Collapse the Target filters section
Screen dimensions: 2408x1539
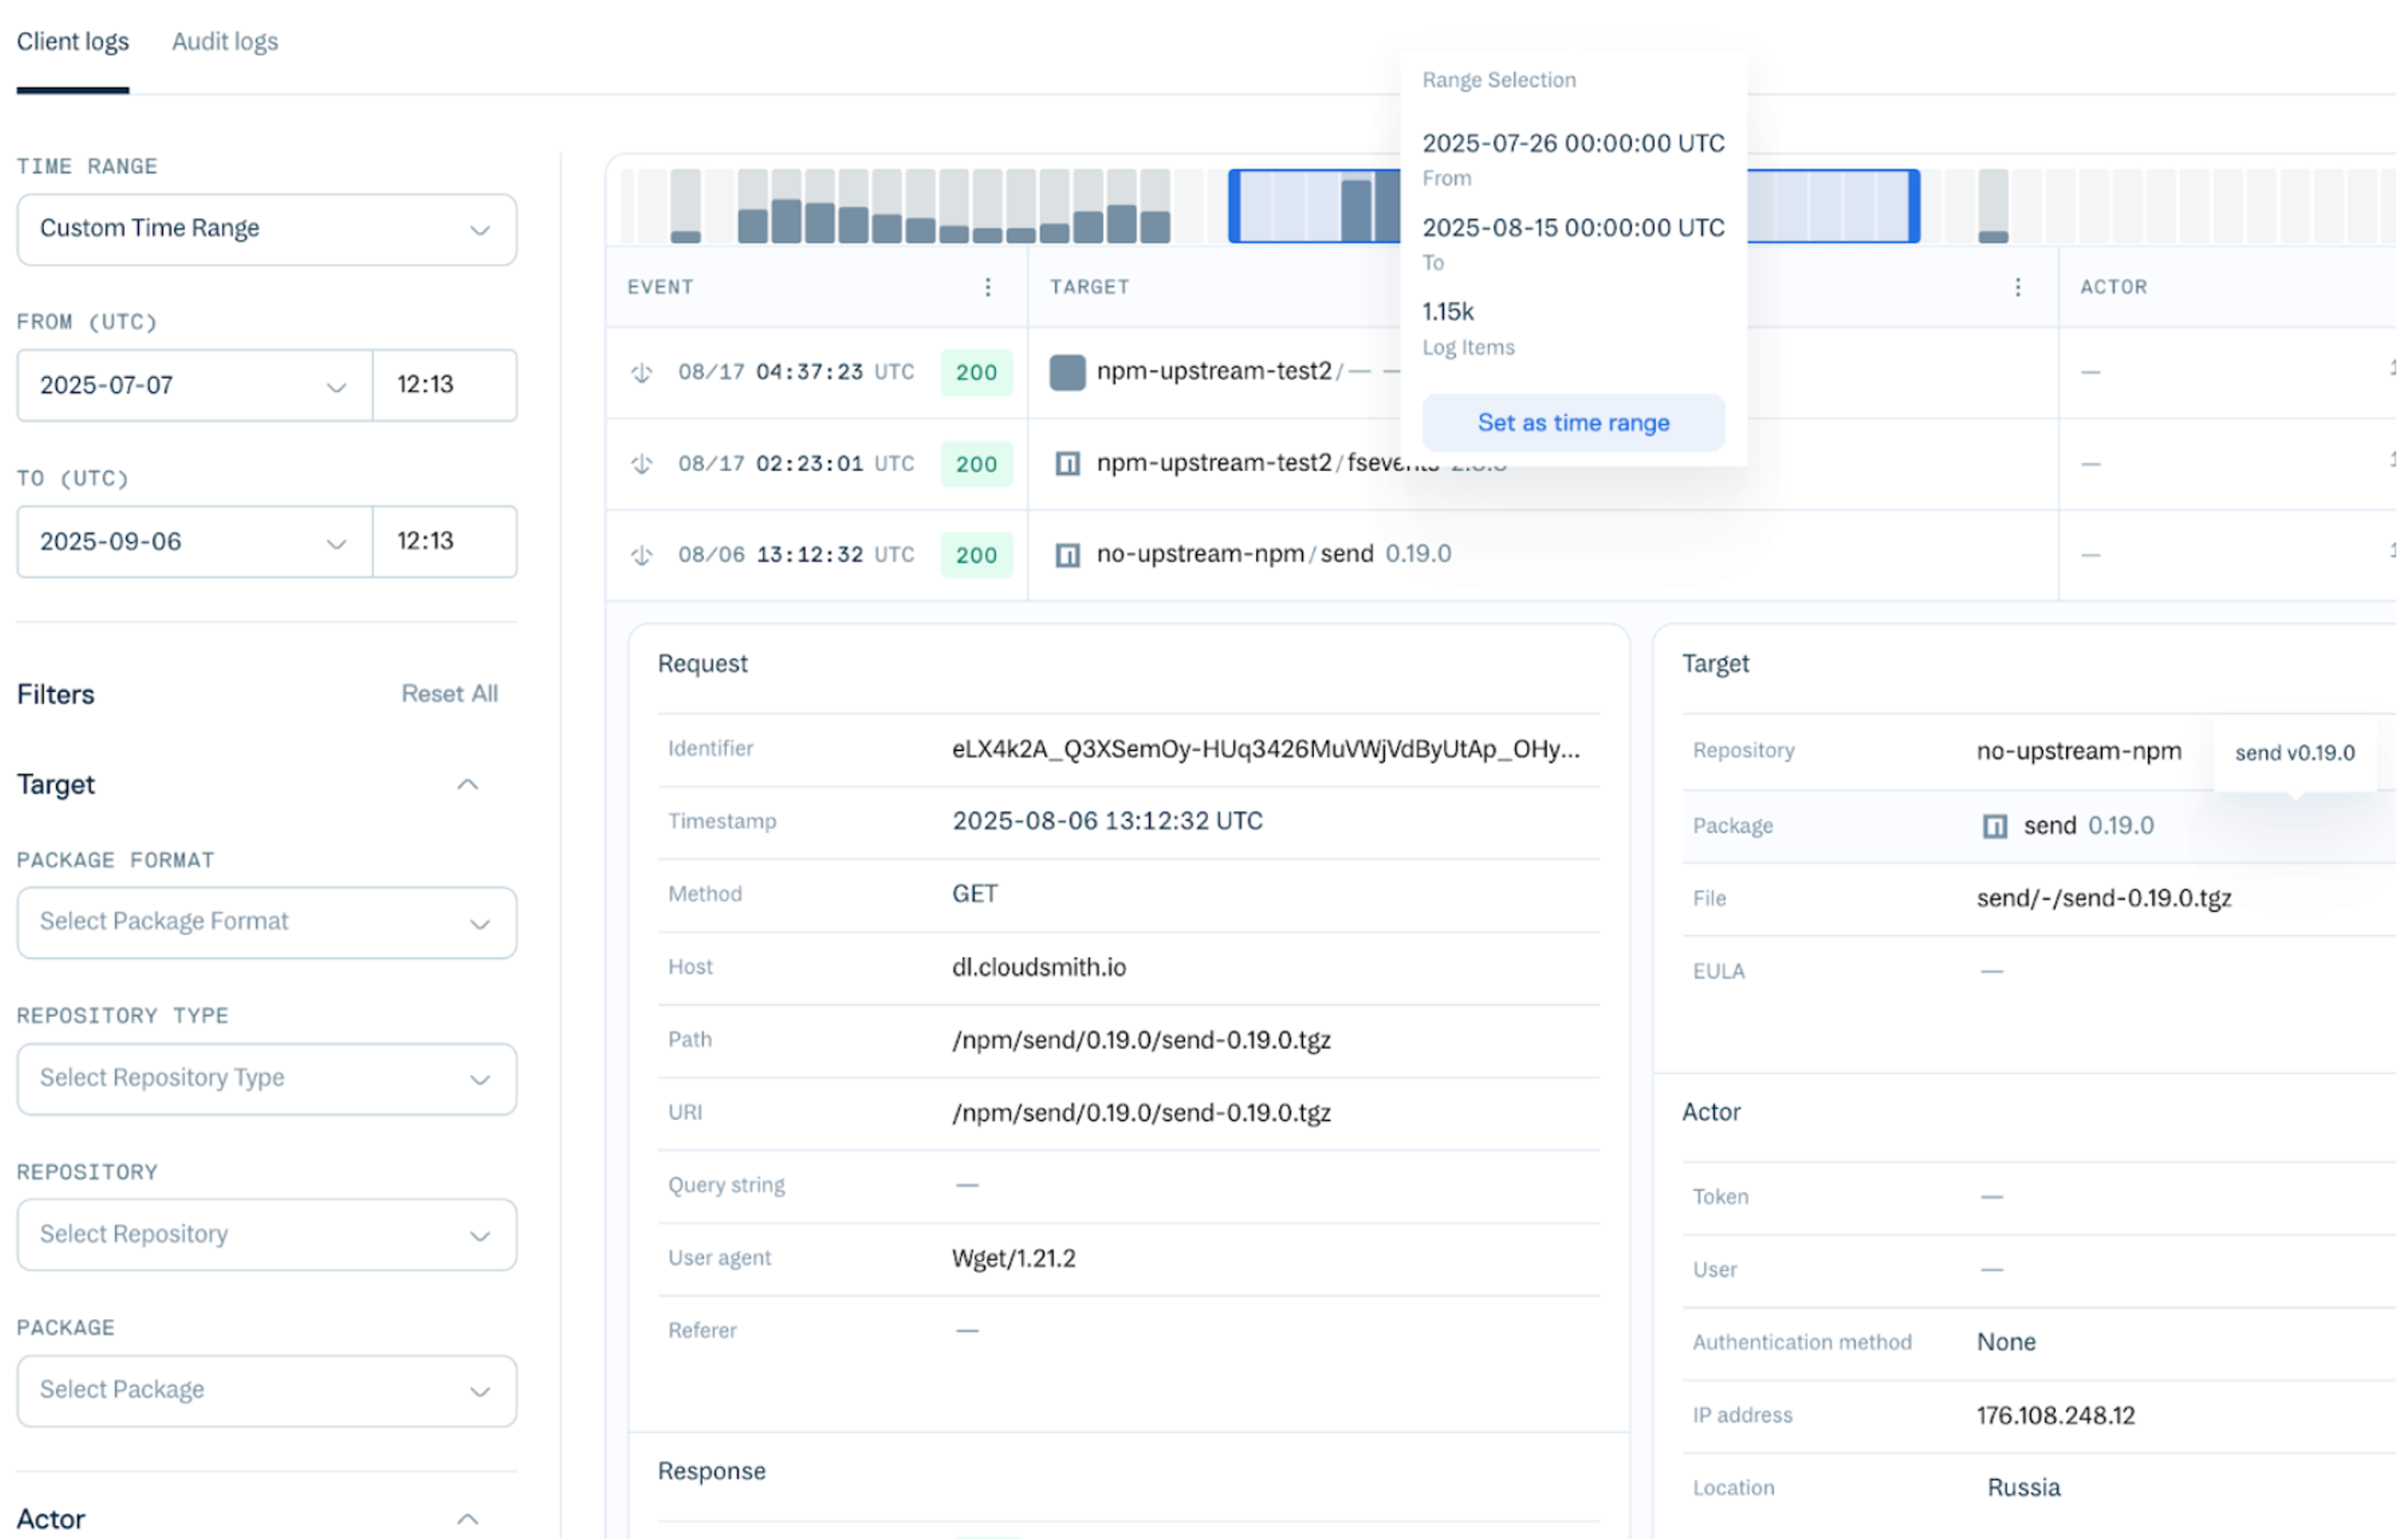[x=467, y=785]
